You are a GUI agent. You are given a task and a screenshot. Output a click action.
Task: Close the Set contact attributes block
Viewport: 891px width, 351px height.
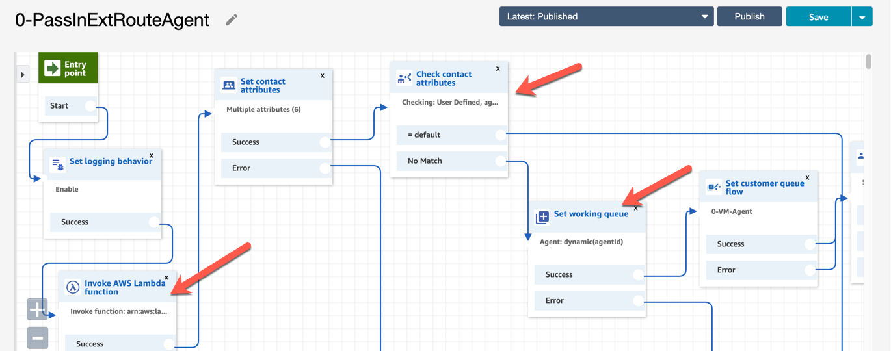(323, 75)
